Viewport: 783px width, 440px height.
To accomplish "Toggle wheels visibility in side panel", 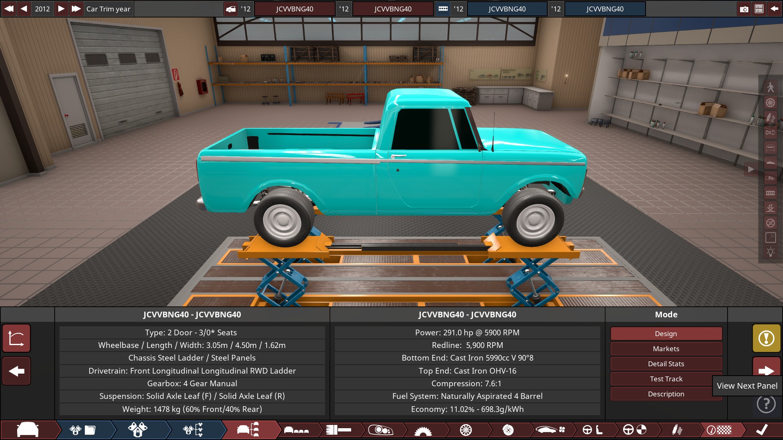I will tap(770, 102).
